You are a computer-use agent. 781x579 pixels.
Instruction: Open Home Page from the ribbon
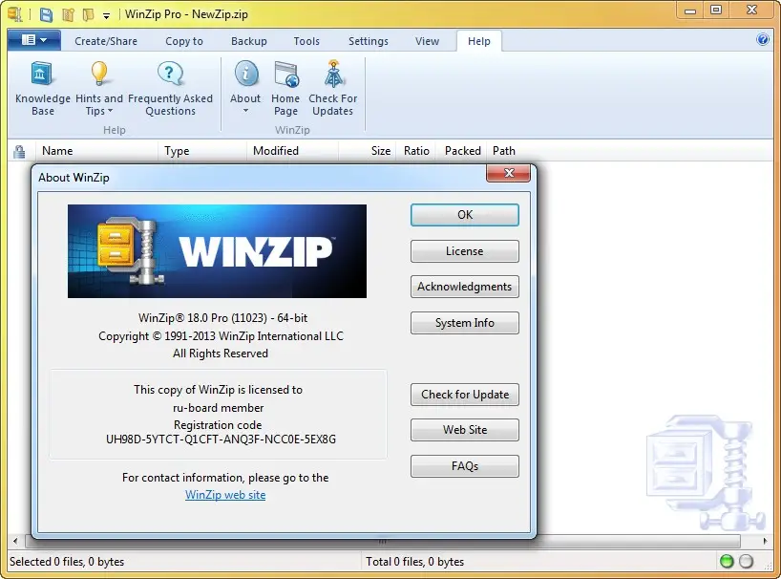(285, 89)
